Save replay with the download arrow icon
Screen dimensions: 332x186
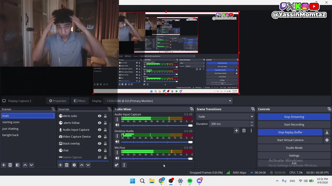(327, 132)
